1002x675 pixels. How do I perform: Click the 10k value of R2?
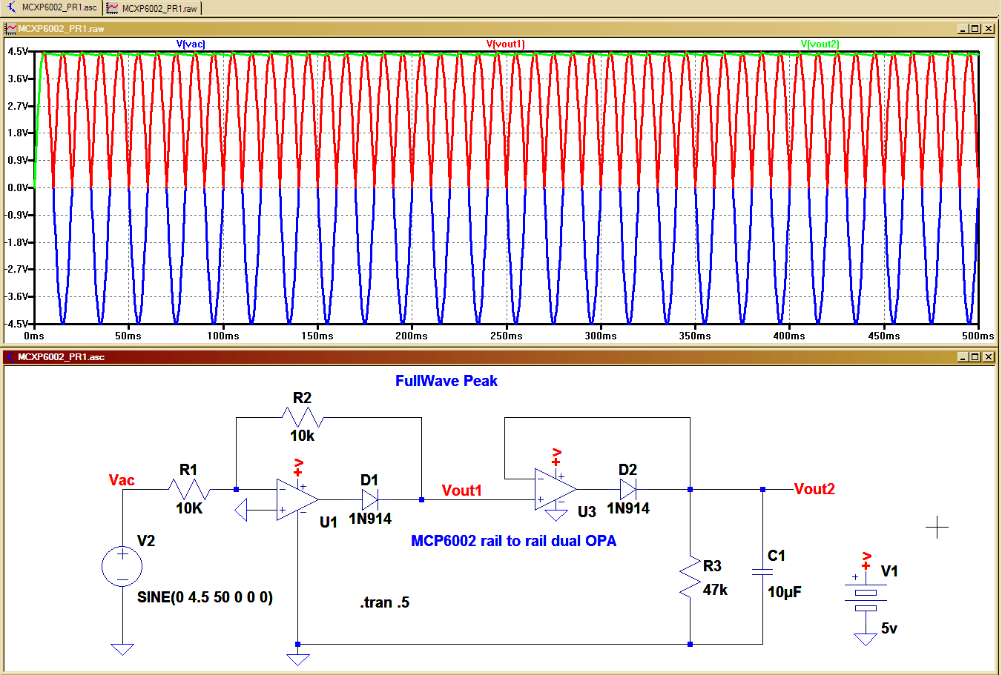(x=302, y=436)
